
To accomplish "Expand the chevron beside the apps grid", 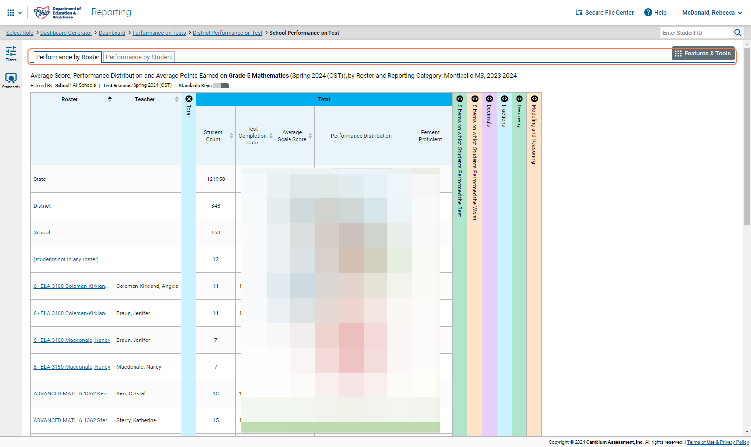I will (x=20, y=13).
